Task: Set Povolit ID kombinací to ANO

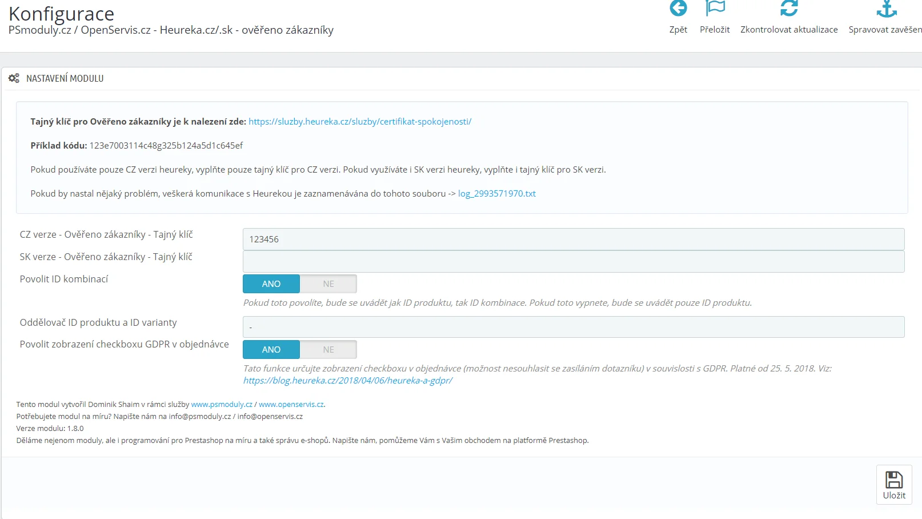Action: coord(271,284)
